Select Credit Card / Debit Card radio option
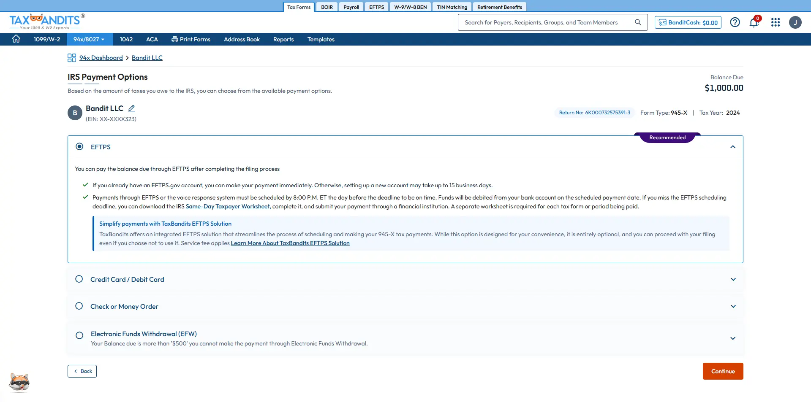Image resolution: width=811 pixels, height=402 pixels. point(79,279)
